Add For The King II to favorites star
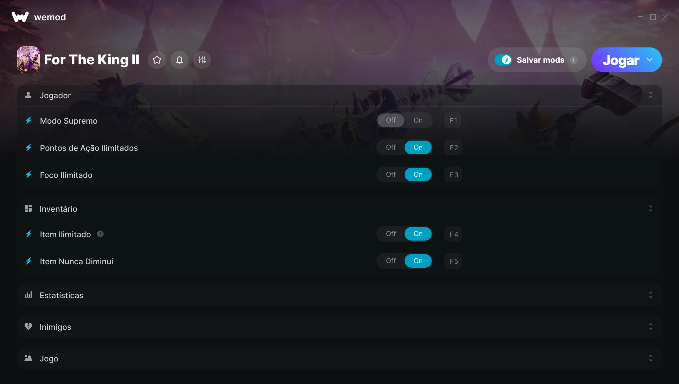The image size is (679, 384). pyautogui.click(x=157, y=60)
